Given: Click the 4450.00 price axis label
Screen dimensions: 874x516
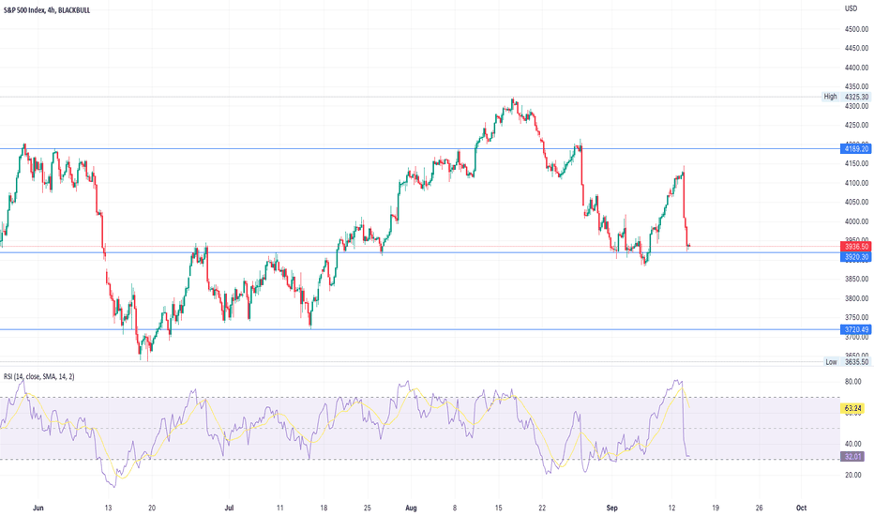Looking at the screenshot, I should coord(857,49).
